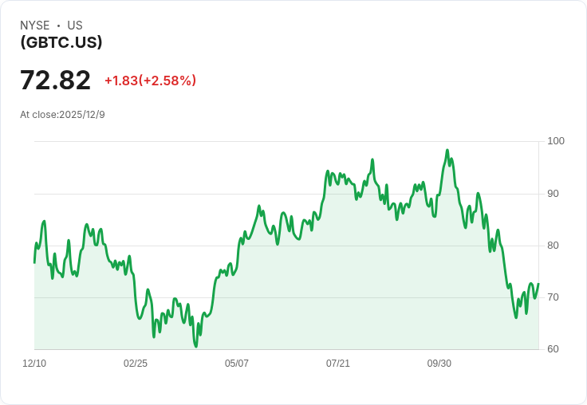The image size is (587, 405).
Task: Click the 72.82 current price
Action: click(x=55, y=81)
